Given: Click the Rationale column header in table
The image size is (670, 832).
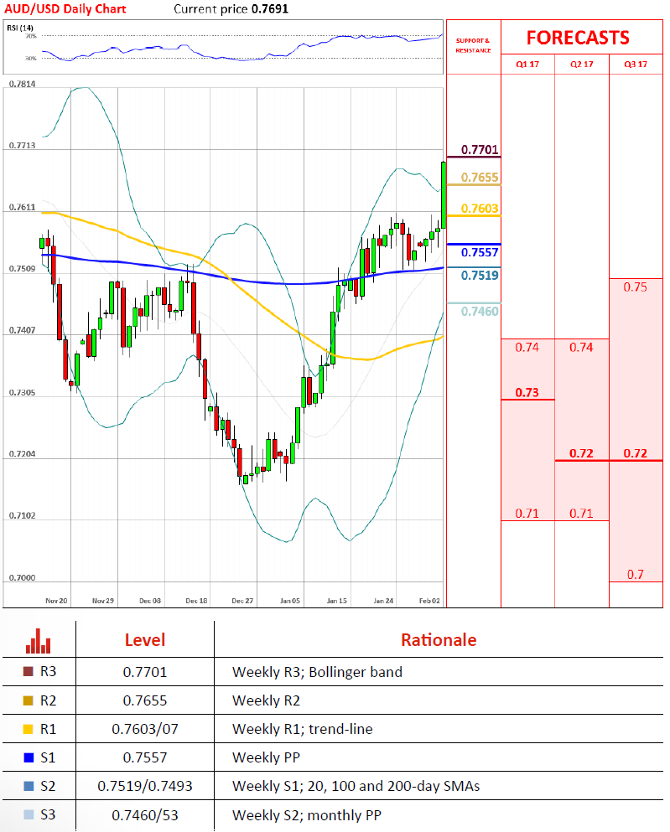Looking at the screenshot, I should (438, 640).
